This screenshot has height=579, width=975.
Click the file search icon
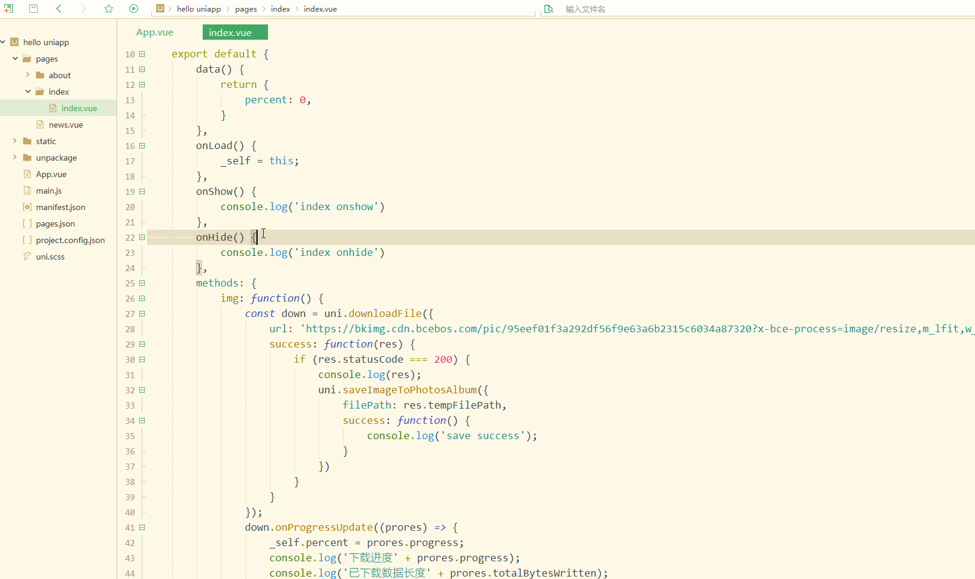coord(549,9)
